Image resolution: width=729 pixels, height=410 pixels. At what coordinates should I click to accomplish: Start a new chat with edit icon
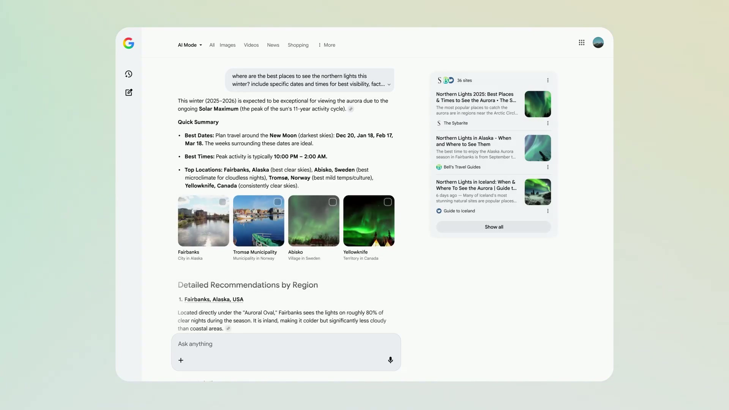tap(129, 92)
